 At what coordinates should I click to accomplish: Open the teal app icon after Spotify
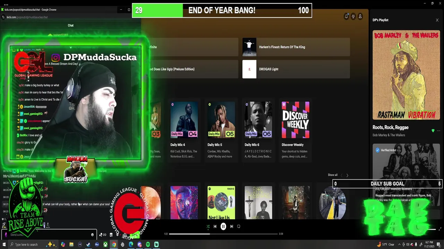(156, 245)
